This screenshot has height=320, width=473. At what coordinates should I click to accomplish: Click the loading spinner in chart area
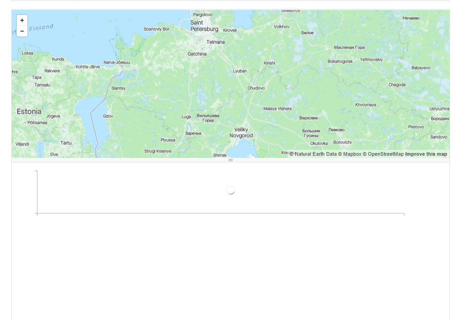coord(230,190)
